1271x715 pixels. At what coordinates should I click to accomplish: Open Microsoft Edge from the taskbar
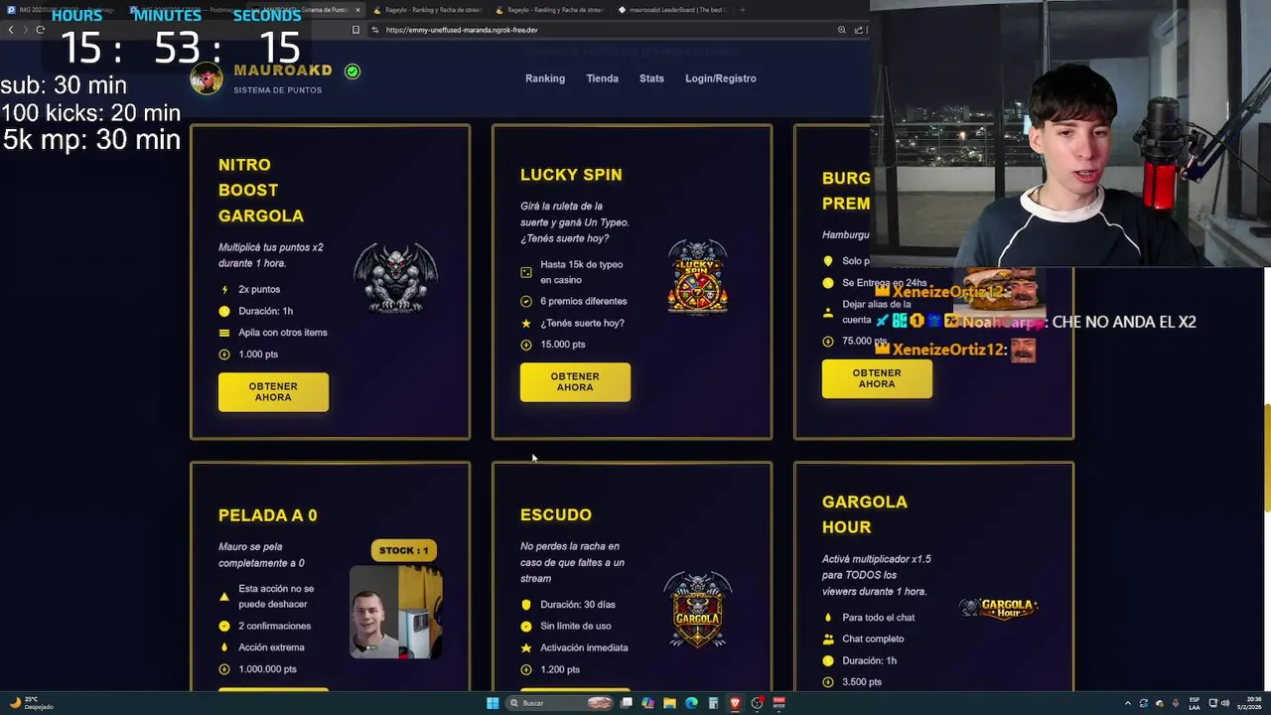click(x=691, y=703)
